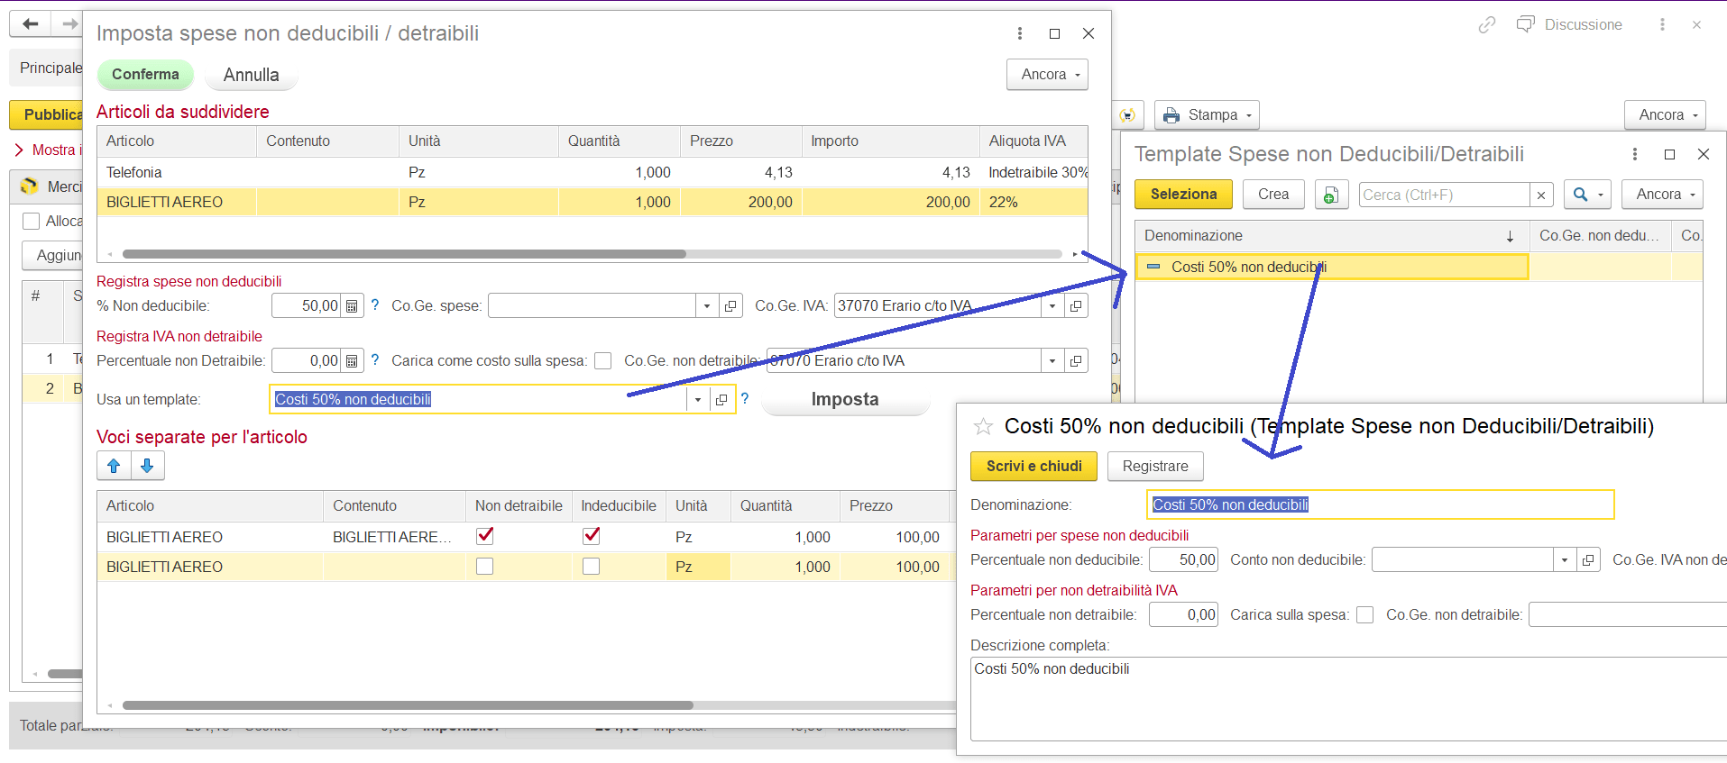Expand the Usa un template dropdown arrow

coord(698,400)
